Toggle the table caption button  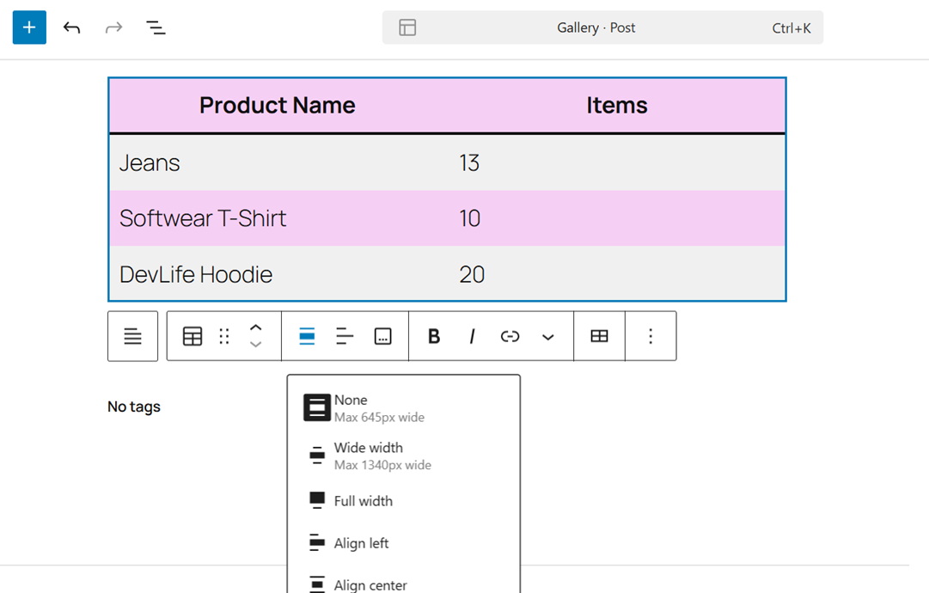[x=383, y=336]
